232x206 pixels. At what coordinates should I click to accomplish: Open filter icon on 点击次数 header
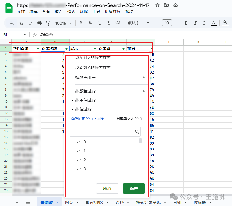point(66,48)
